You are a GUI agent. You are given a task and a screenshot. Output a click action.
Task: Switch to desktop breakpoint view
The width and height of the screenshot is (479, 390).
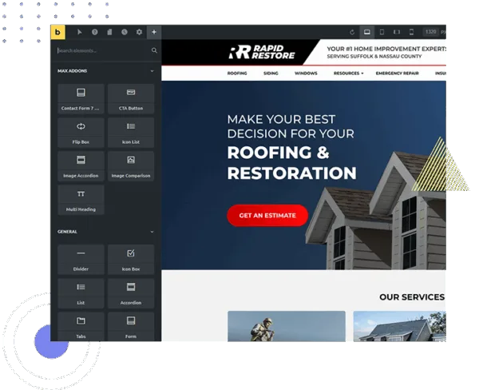(x=367, y=32)
